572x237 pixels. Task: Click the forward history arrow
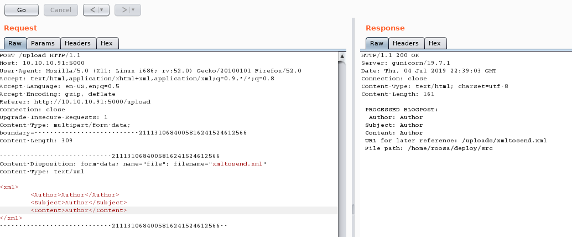tap(124, 10)
